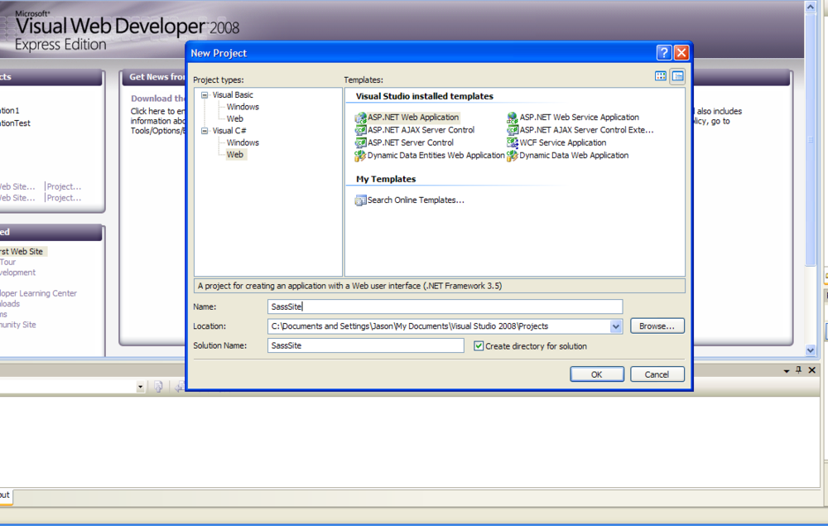Open the 'velopment' link on the Start Page

click(18, 273)
